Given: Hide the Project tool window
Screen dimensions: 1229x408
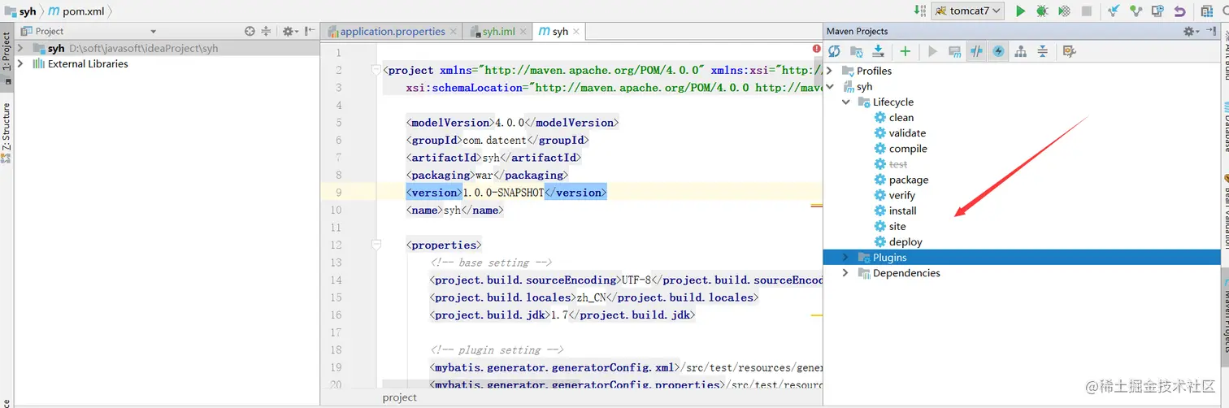Looking at the screenshot, I should 308,31.
